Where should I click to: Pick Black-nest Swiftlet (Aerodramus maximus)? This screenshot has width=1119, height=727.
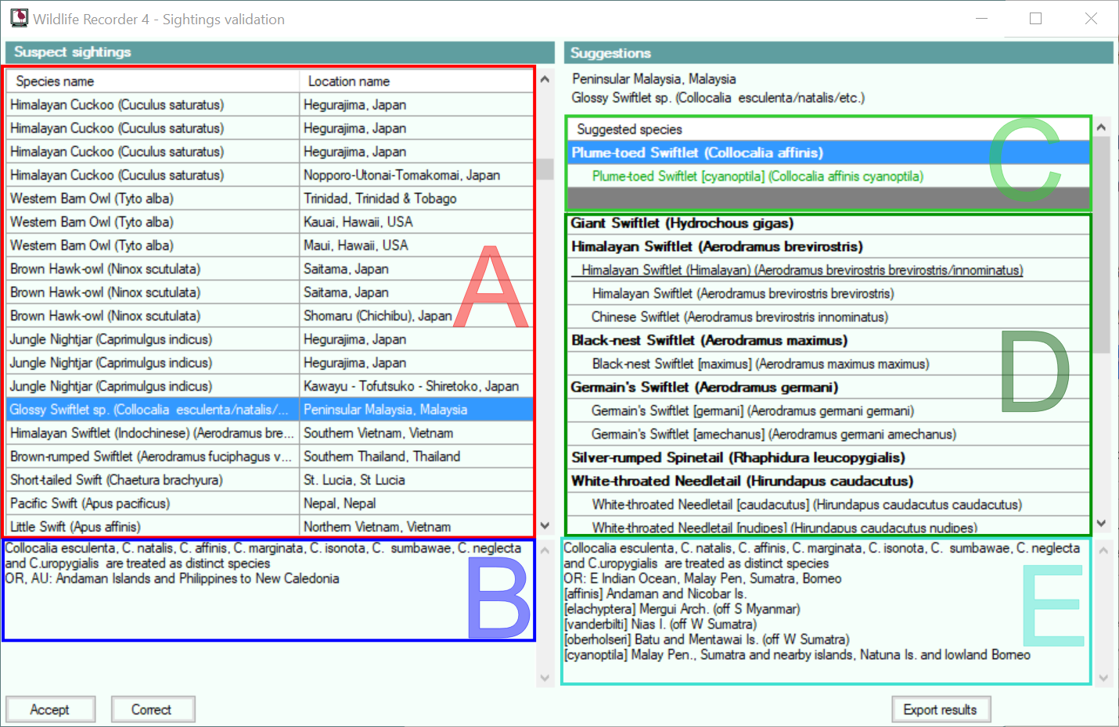tap(709, 341)
